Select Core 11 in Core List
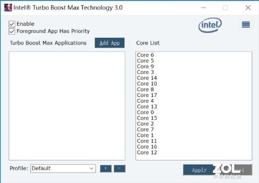259x183 pixels. click(147, 141)
